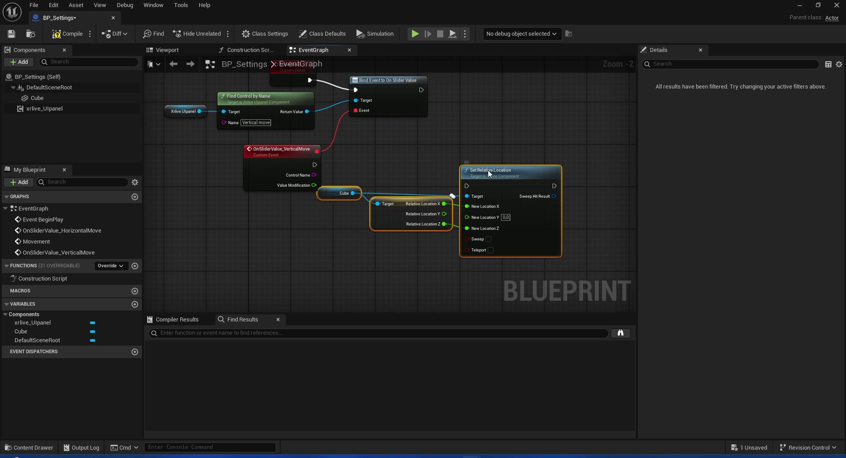
Task: Save the blueprint with the floppy disk icon
Action: pos(11,34)
